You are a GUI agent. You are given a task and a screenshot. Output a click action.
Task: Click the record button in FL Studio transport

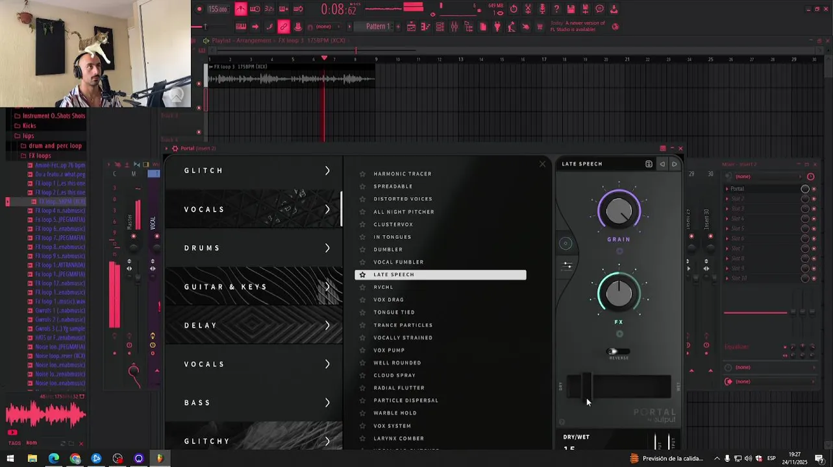click(x=198, y=9)
